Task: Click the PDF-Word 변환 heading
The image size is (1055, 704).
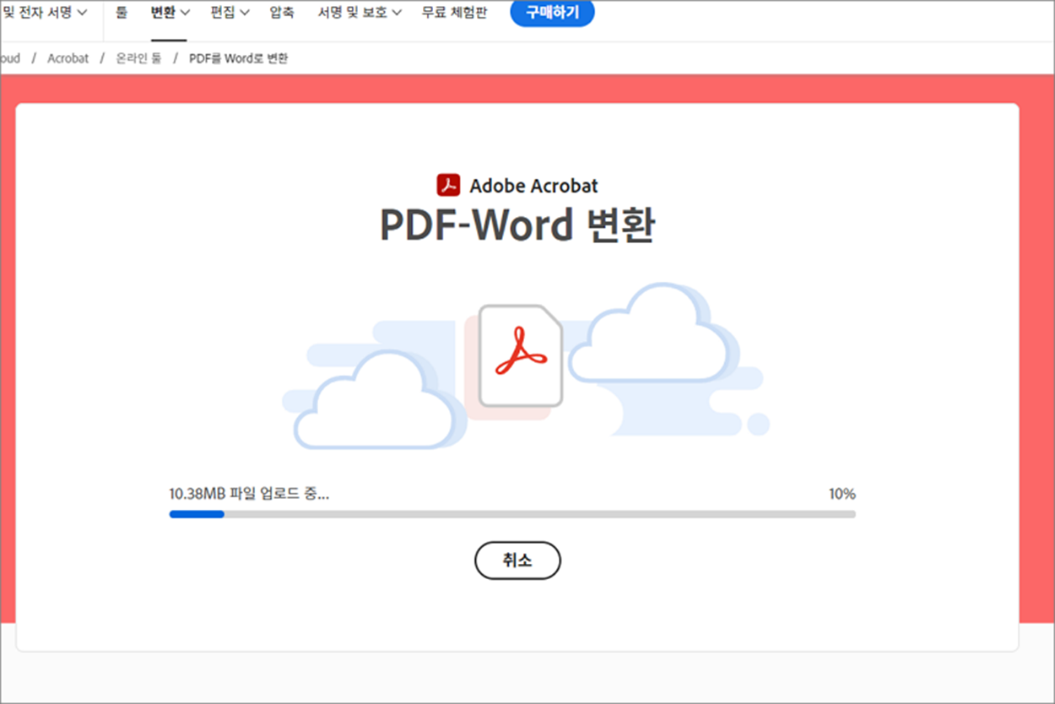Action: click(x=517, y=225)
